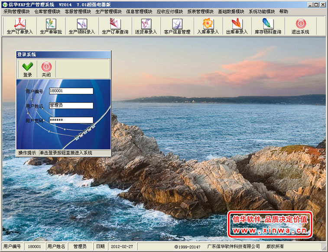This screenshot has width=328, height=252.
Task: Click the 关闭 button in login dialog
Action: pyautogui.click(x=46, y=69)
